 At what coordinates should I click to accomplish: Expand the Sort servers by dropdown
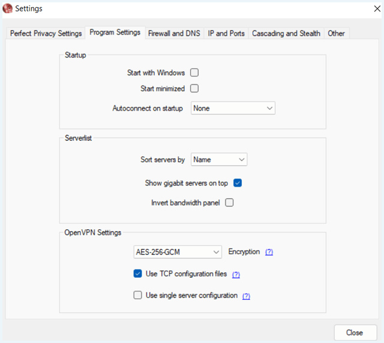coord(219,160)
